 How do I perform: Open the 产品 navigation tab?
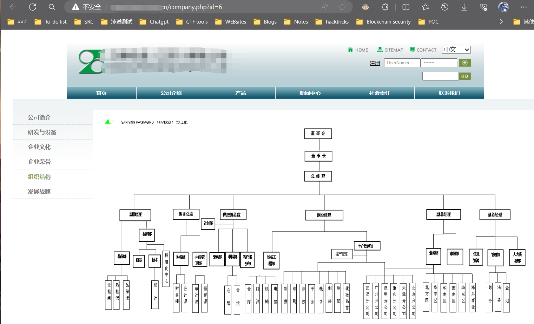click(240, 93)
